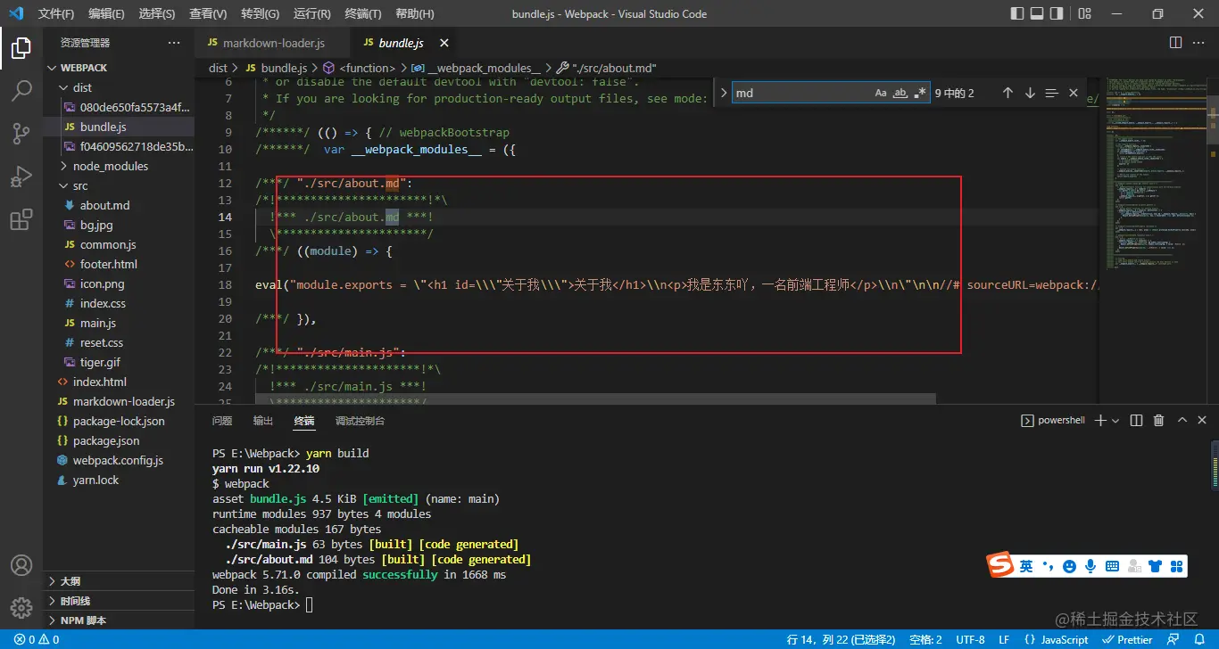Toggle Match Case in find widget
This screenshot has height=649, width=1219.
(881, 93)
